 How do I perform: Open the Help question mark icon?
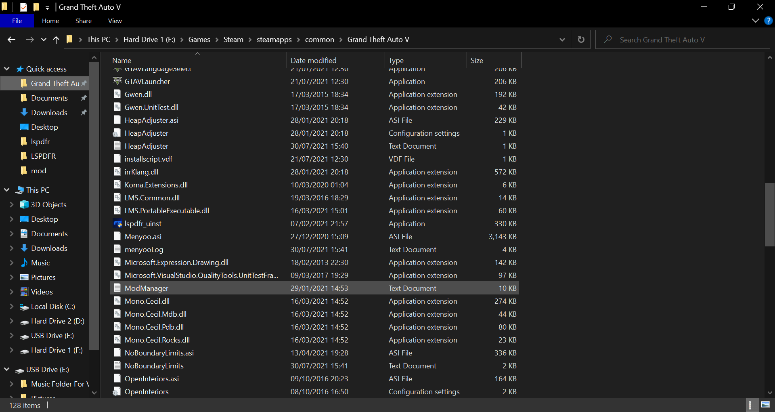pyautogui.click(x=769, y=21)
